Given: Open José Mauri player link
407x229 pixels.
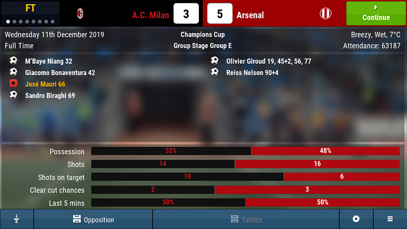Looking at the screenshot, I should (x=45, y=84).
